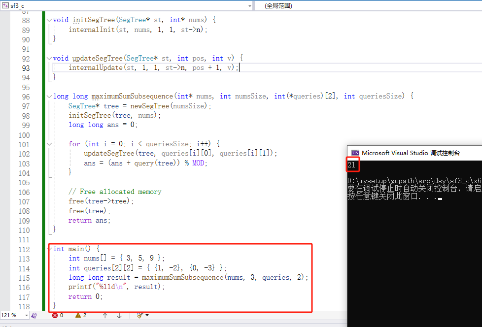Click the sf3_c project file icon
Image resolution: width=482 pixels, height=327 pixels.
5,5
